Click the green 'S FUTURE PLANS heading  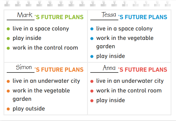59,17
